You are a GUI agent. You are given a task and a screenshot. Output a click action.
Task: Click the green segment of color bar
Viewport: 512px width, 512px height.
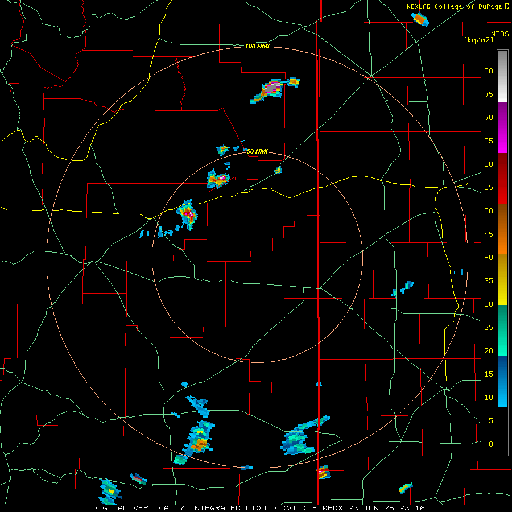[x=502, y=331]
